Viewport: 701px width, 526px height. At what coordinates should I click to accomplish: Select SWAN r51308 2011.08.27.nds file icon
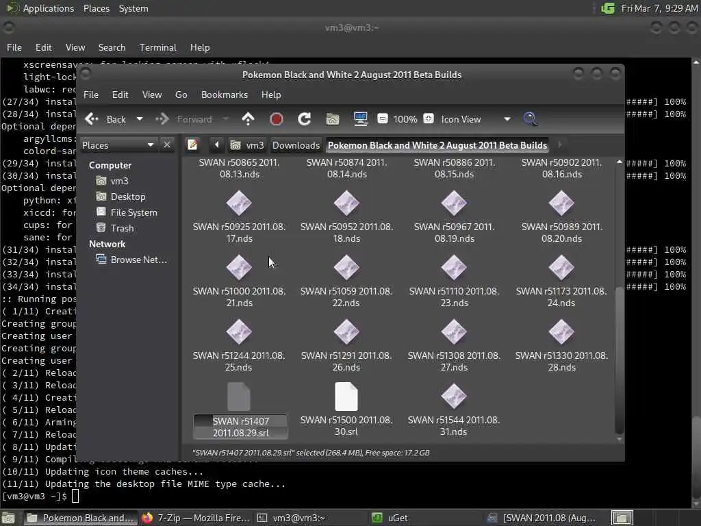[454, 332]
